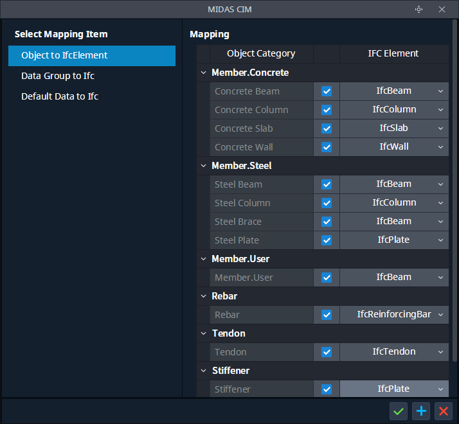Toggle the Member.User row checkbox
Screen dimensions: 459x424
click(327, 278)
